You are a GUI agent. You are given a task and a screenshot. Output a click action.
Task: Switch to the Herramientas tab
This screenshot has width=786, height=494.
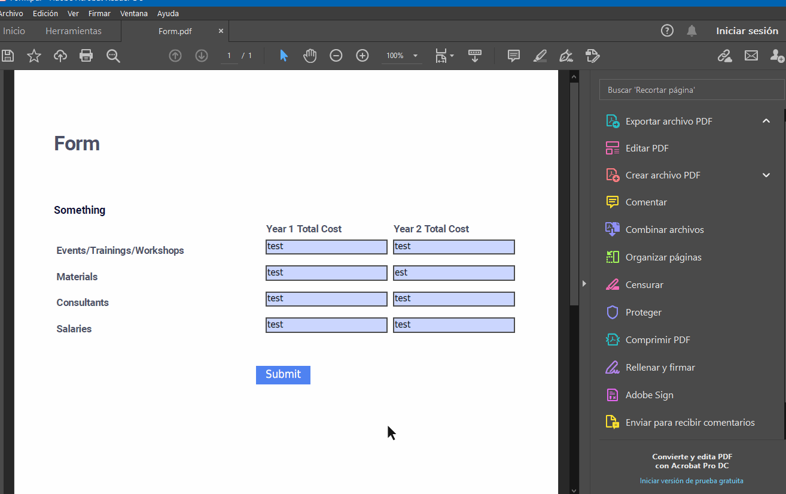[x=74, y=31]
